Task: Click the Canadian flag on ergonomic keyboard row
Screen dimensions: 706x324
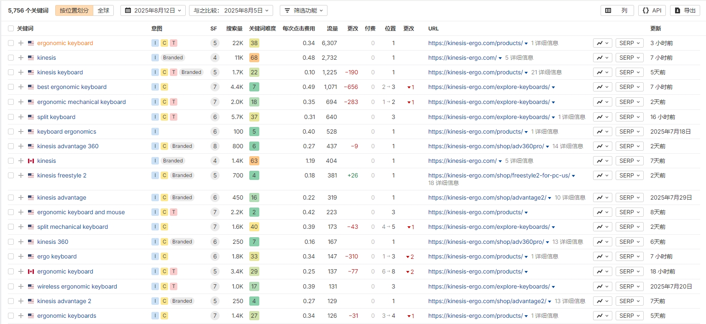Action: click(31, 271)
